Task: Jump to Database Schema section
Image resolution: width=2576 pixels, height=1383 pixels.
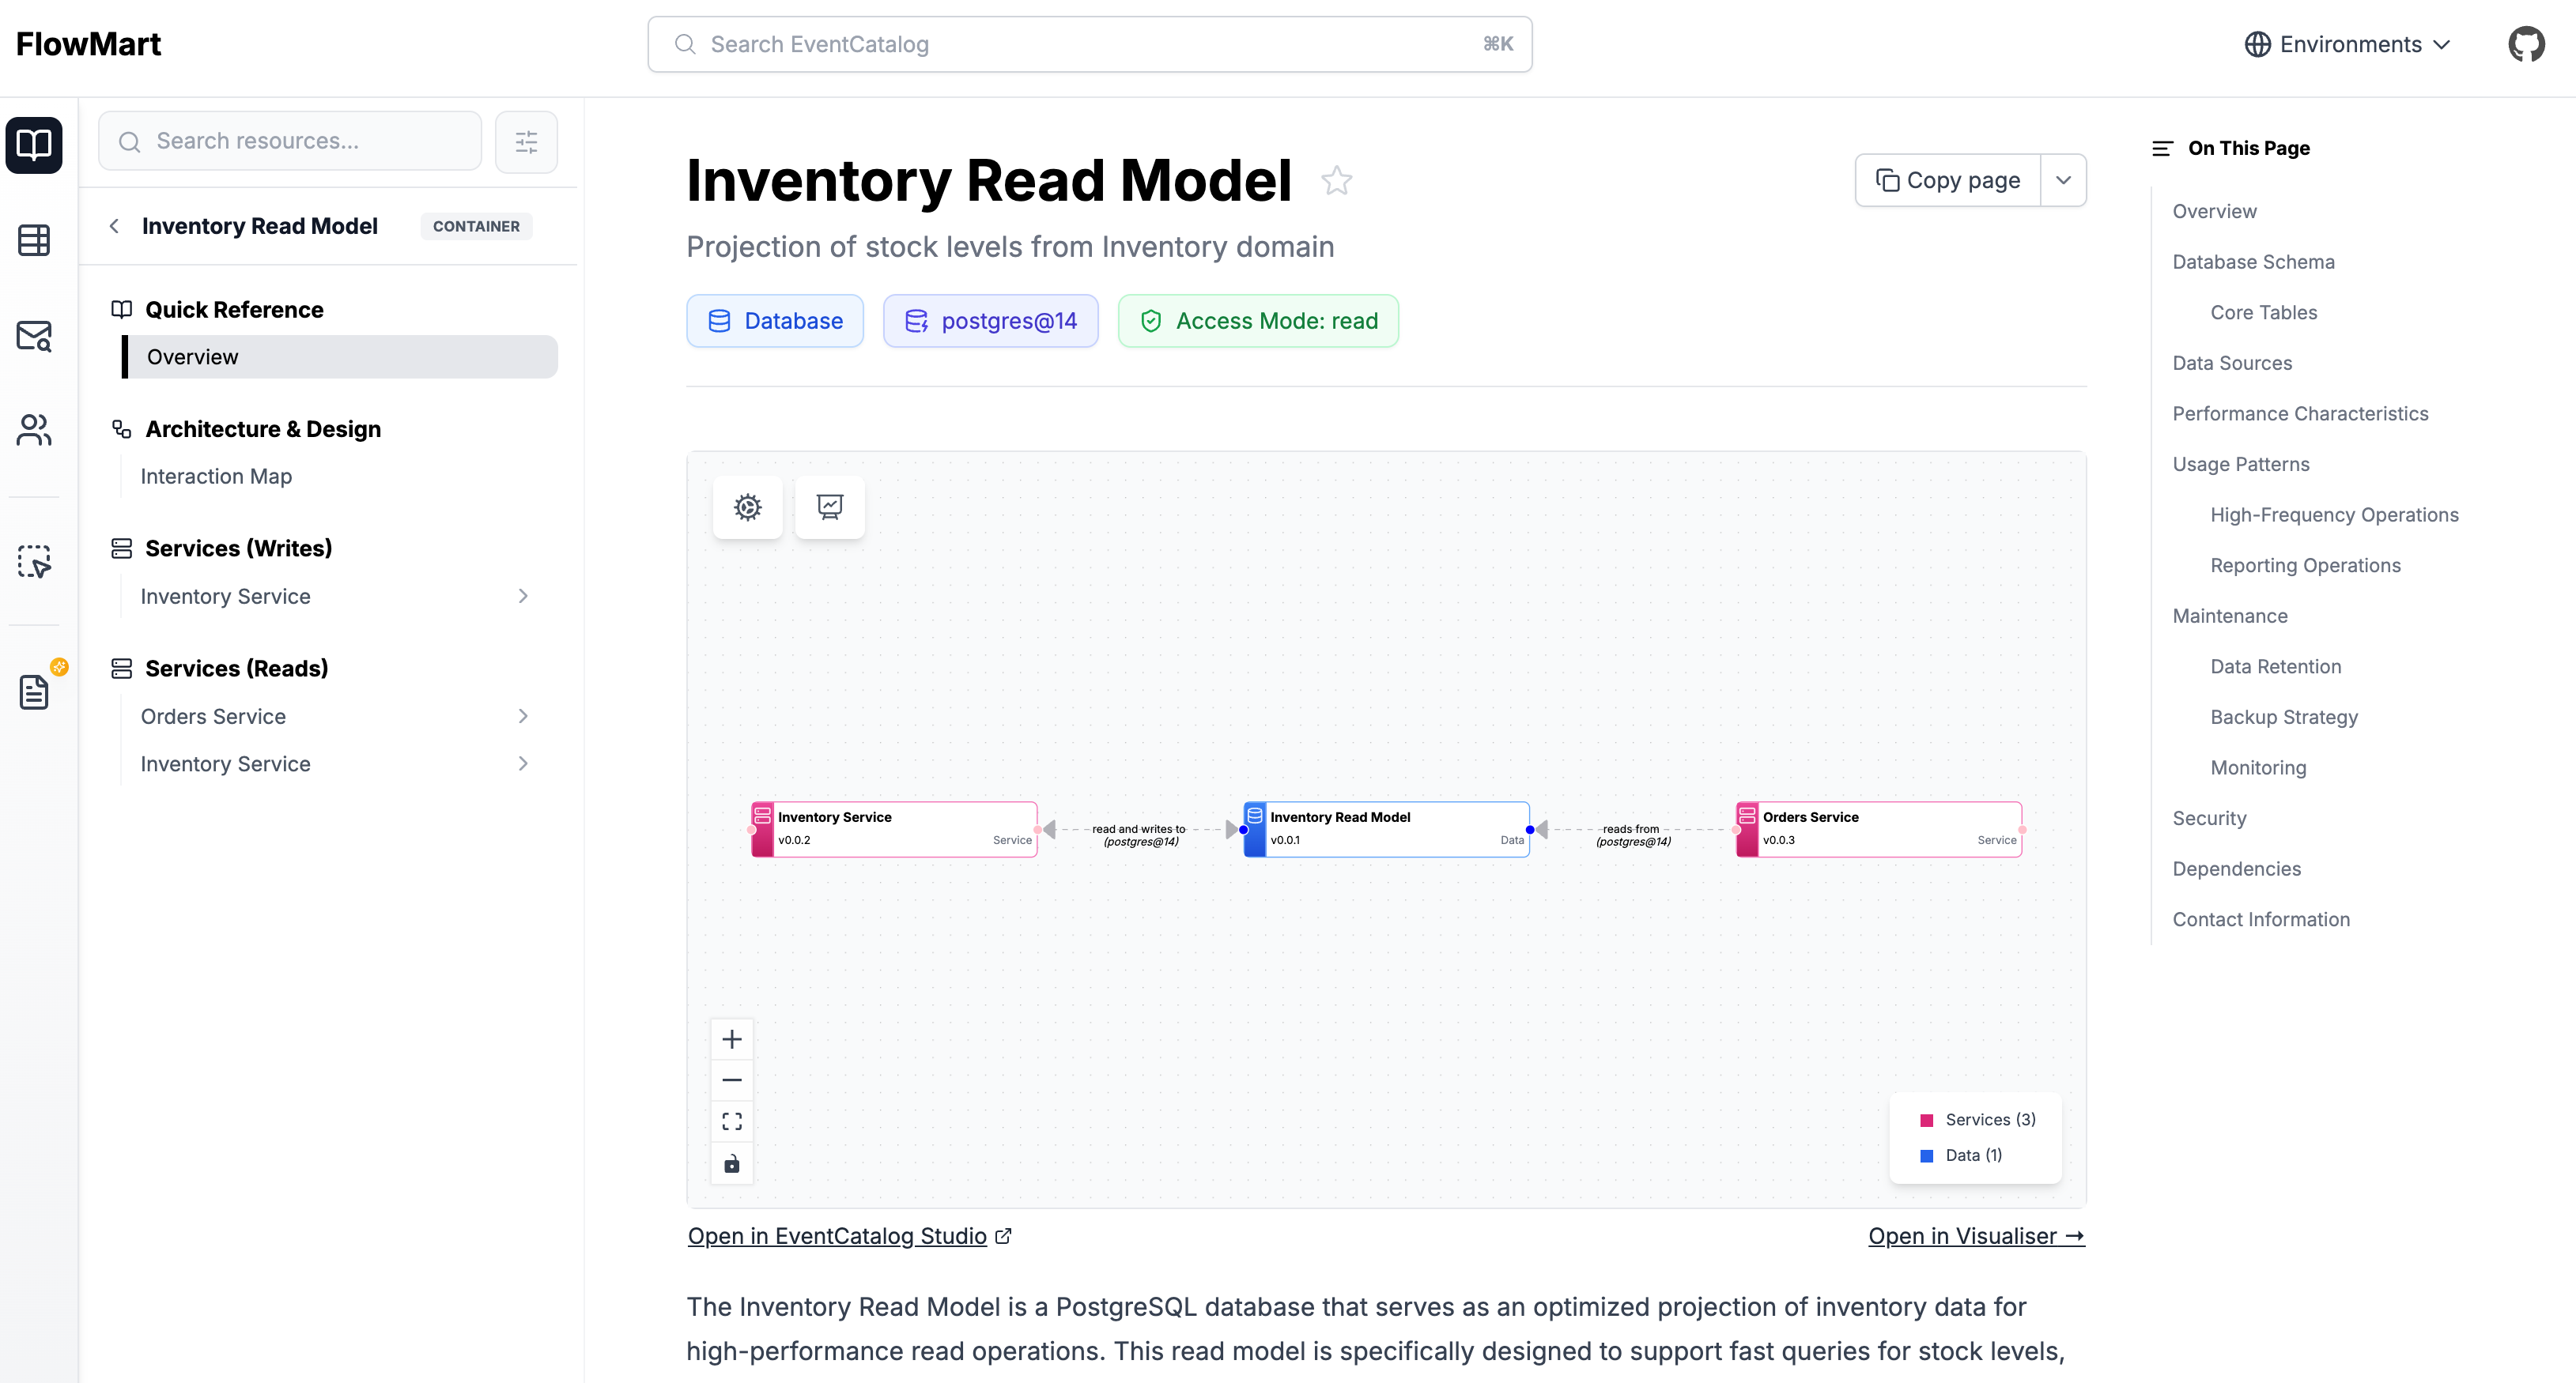Action: click(2253, 262)
